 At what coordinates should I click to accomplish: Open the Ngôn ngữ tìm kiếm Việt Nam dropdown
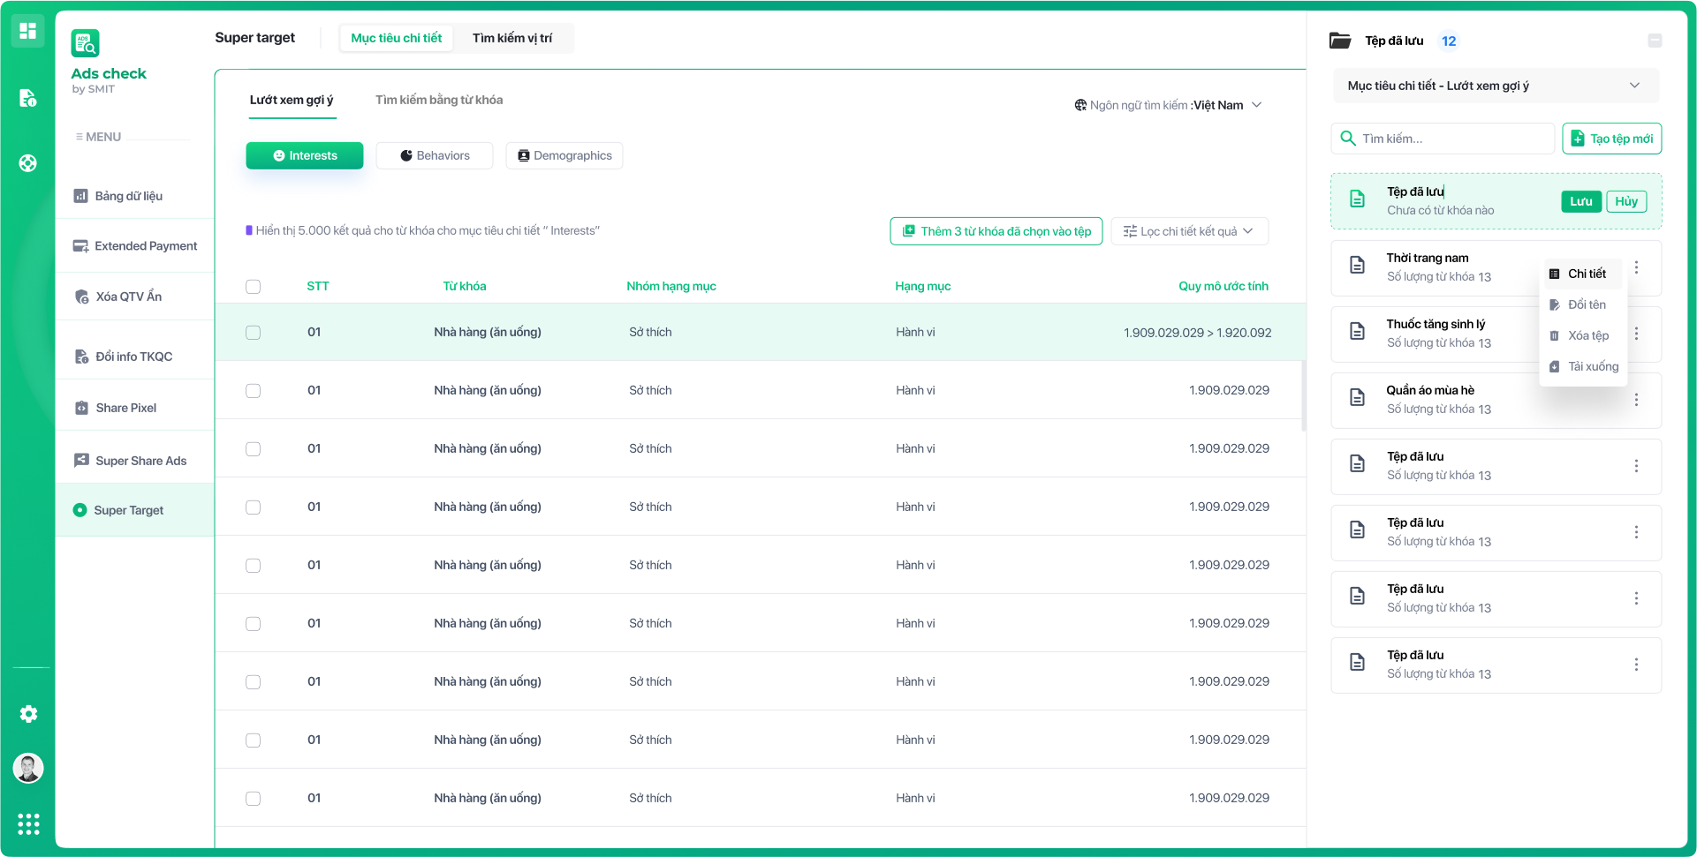[1168, 104]
